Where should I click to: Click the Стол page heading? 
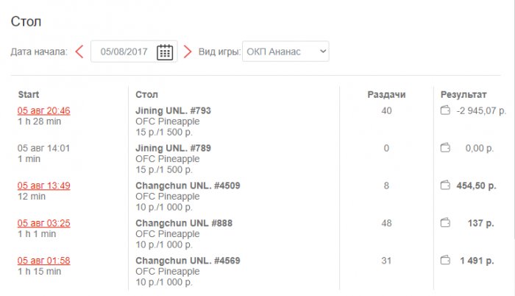coord(26,21)
